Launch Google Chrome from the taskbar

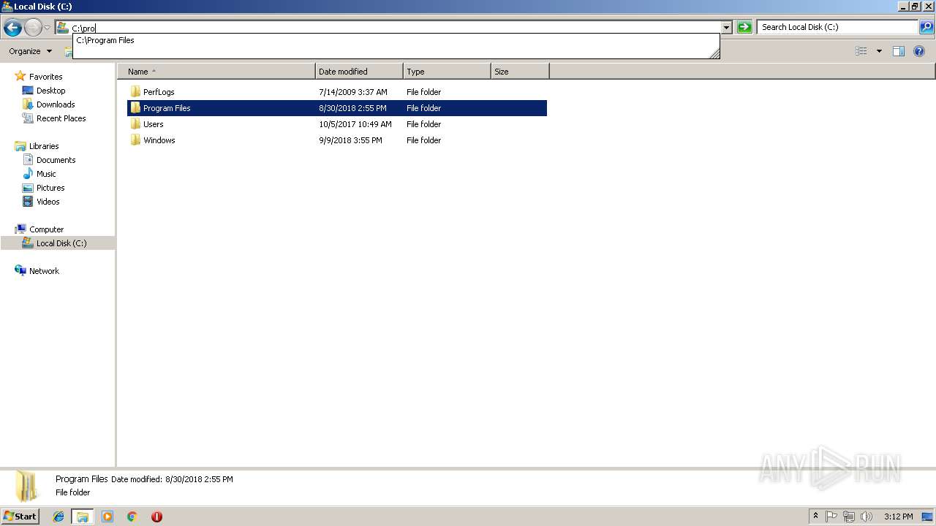point(132,517)
